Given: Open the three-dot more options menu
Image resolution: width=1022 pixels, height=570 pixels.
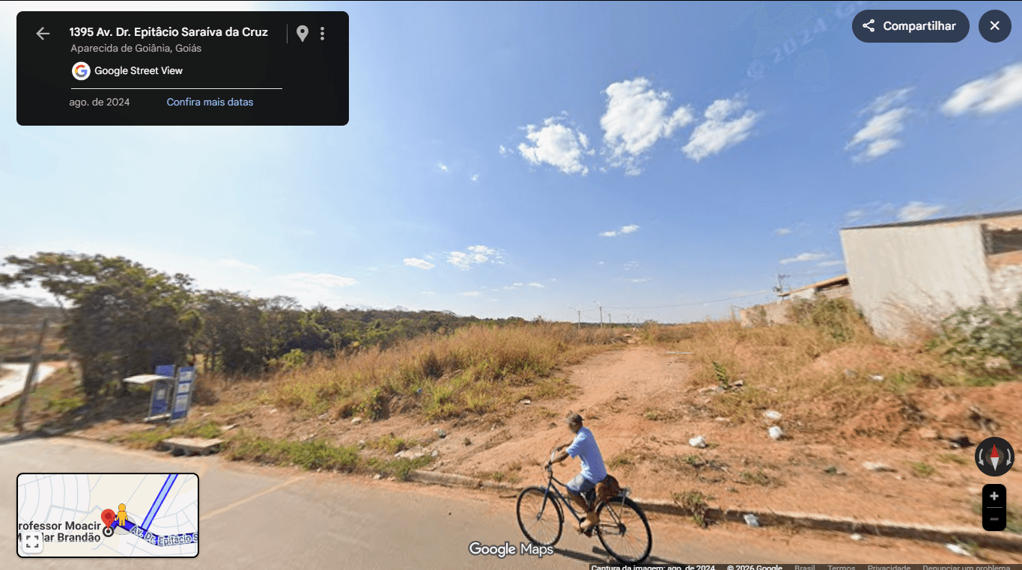Looking at the screenshot, I should click(322, 34).
